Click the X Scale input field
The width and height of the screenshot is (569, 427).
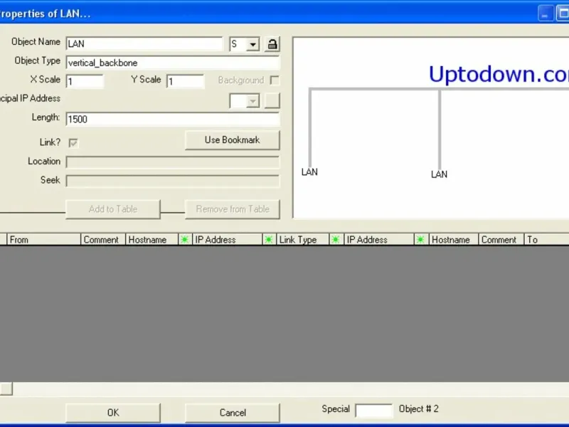85,81
